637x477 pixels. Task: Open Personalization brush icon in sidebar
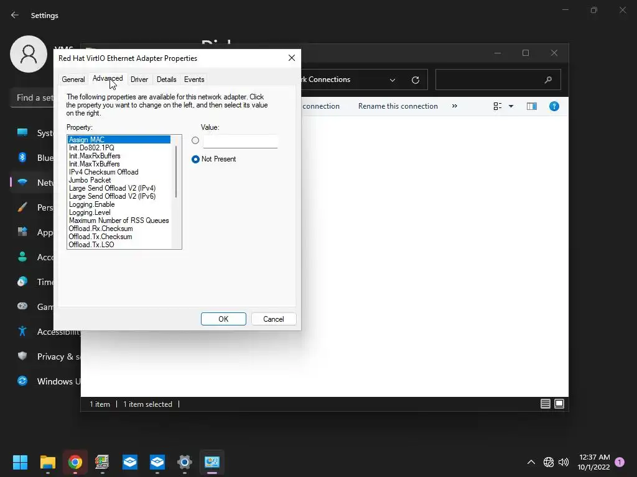point(22,207)
